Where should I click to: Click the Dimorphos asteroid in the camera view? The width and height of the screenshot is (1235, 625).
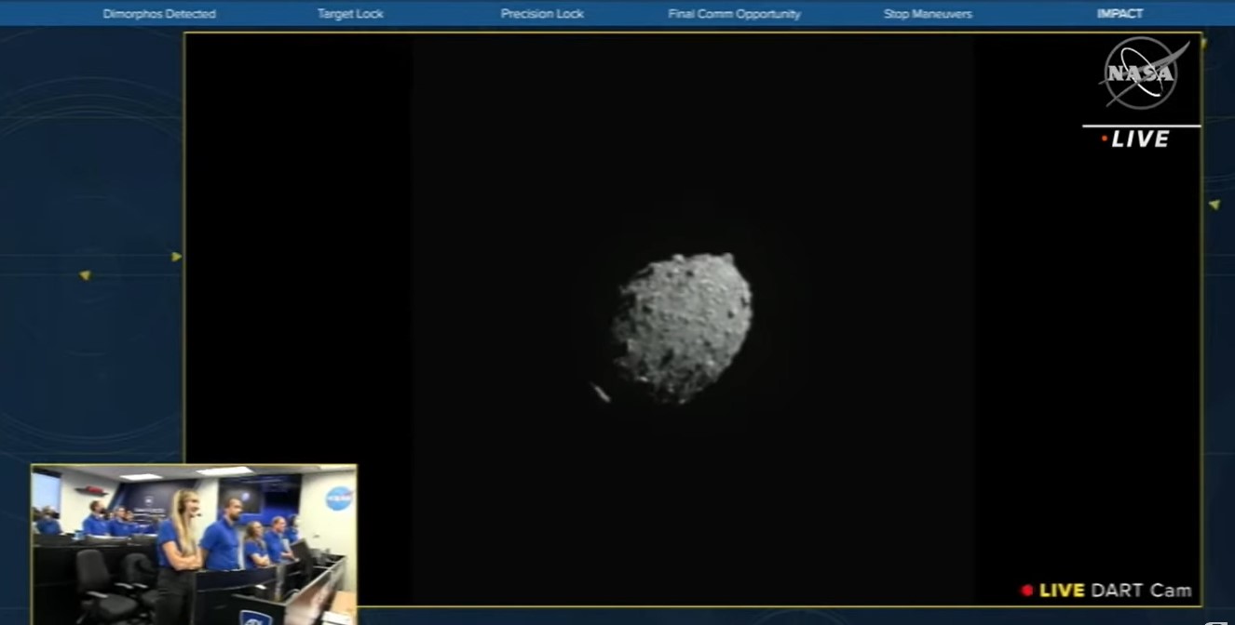tap(682, 327)
